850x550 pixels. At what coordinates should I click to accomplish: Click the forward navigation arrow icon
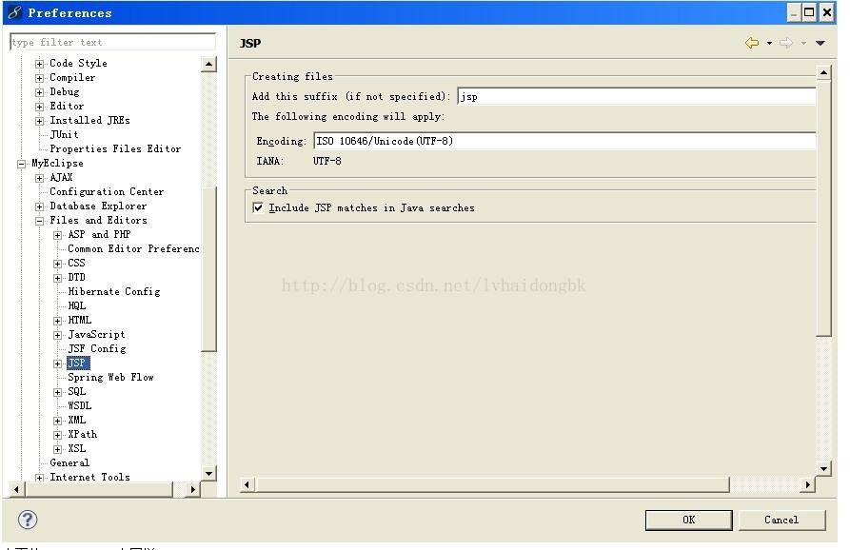point(786,43)
